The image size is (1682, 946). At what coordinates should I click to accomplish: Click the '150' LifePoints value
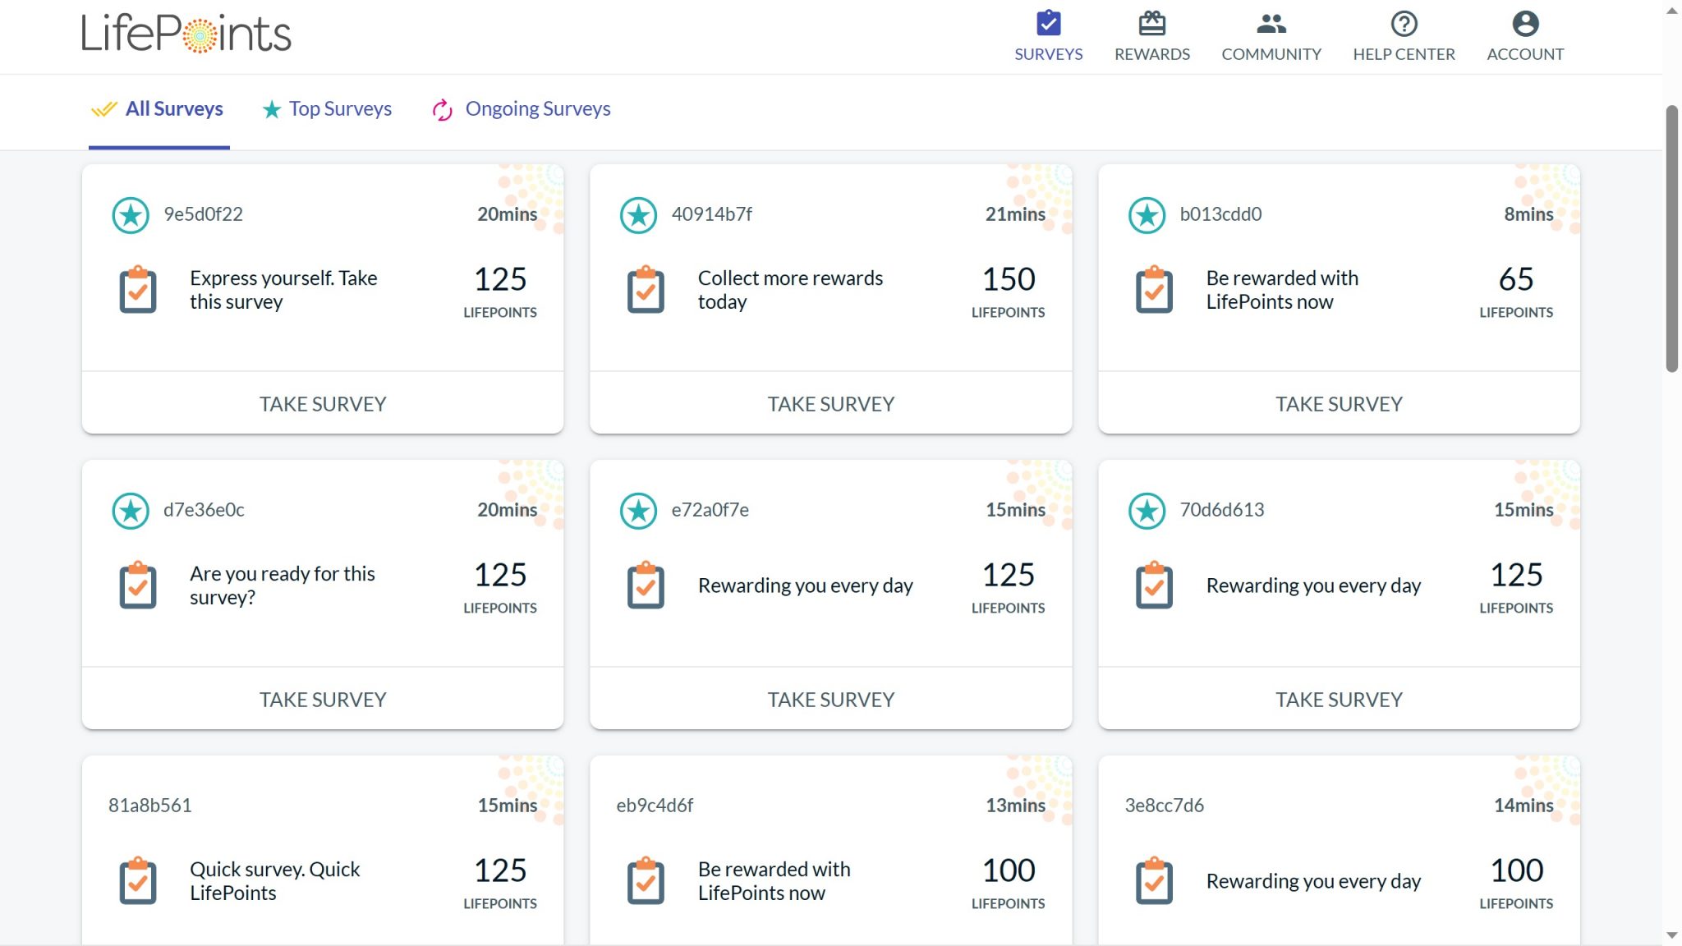[1009, 279]
